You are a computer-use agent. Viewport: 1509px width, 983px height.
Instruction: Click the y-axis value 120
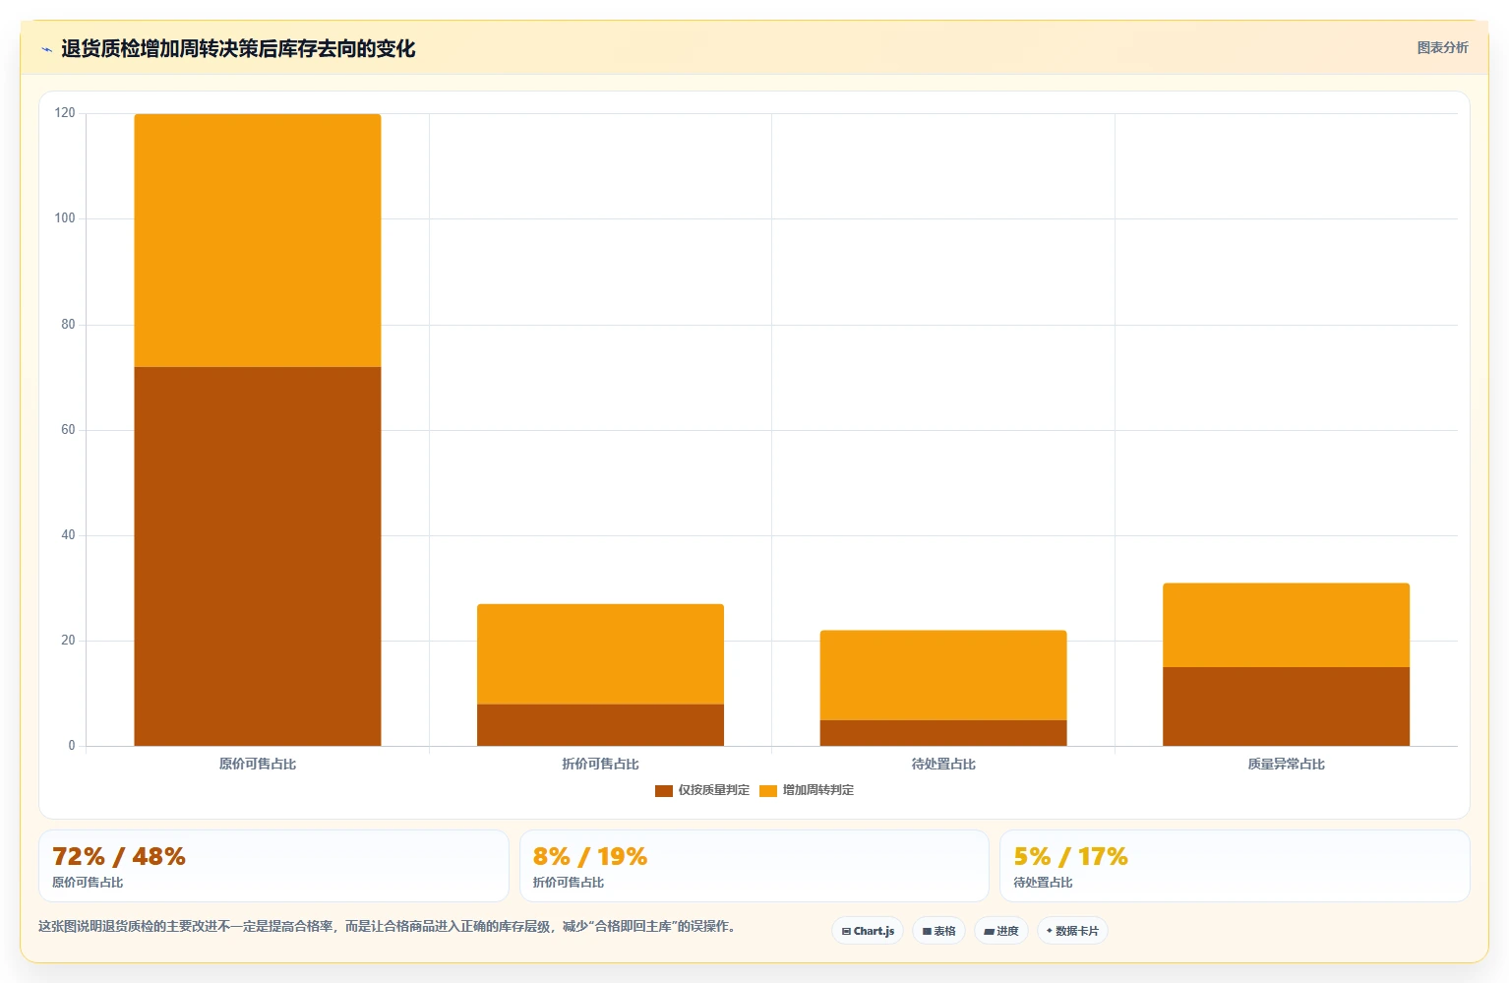pos(65,113)
